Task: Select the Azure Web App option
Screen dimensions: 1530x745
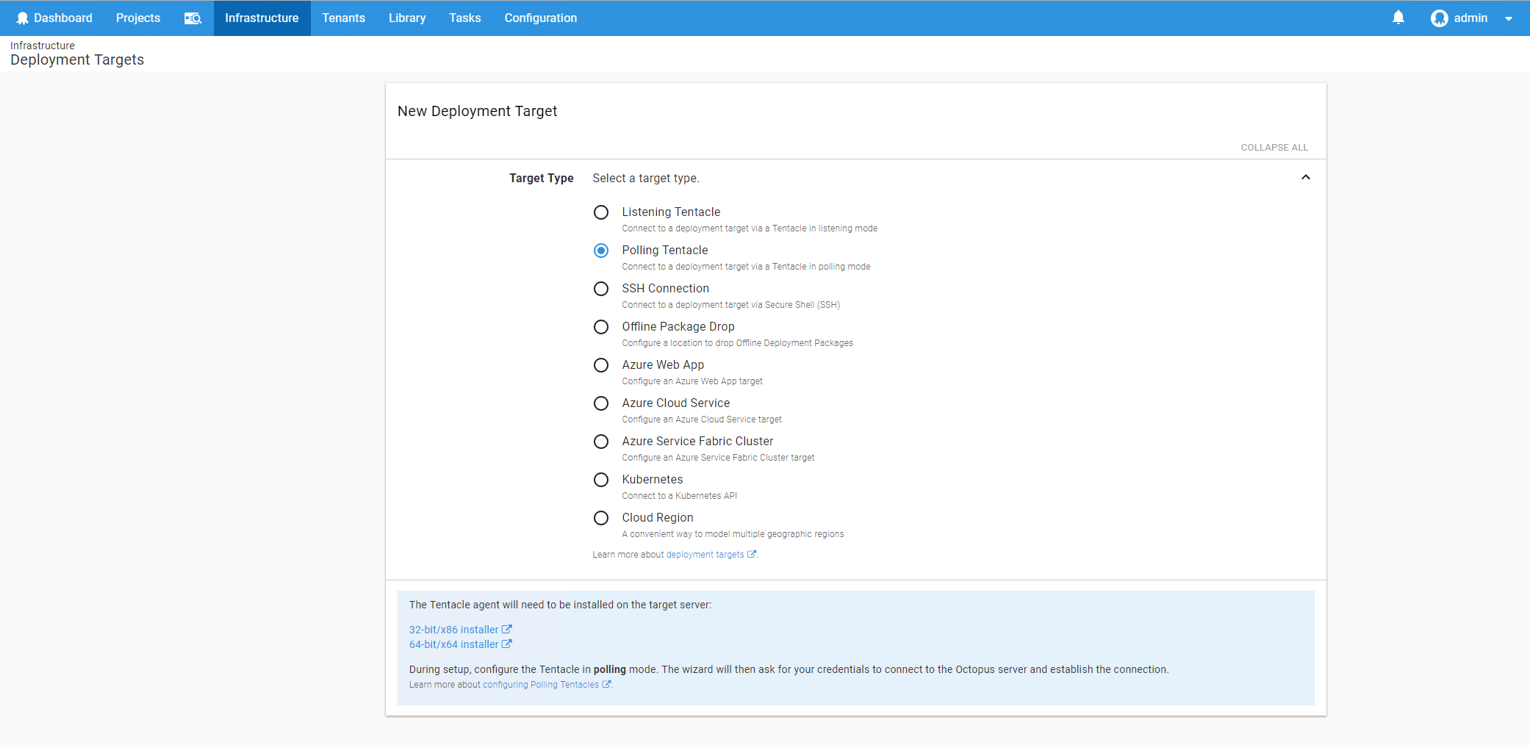Action: (x=601, y=365)
